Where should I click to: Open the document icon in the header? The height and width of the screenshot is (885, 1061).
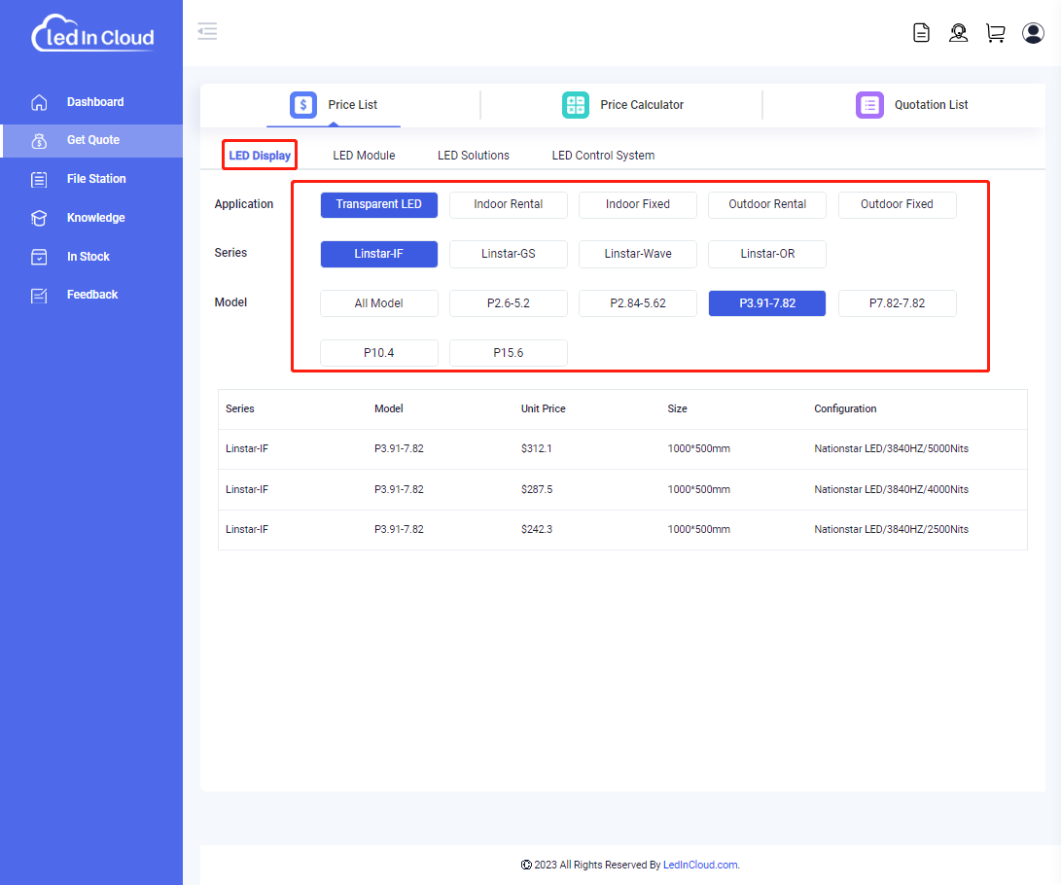[921, 33]
